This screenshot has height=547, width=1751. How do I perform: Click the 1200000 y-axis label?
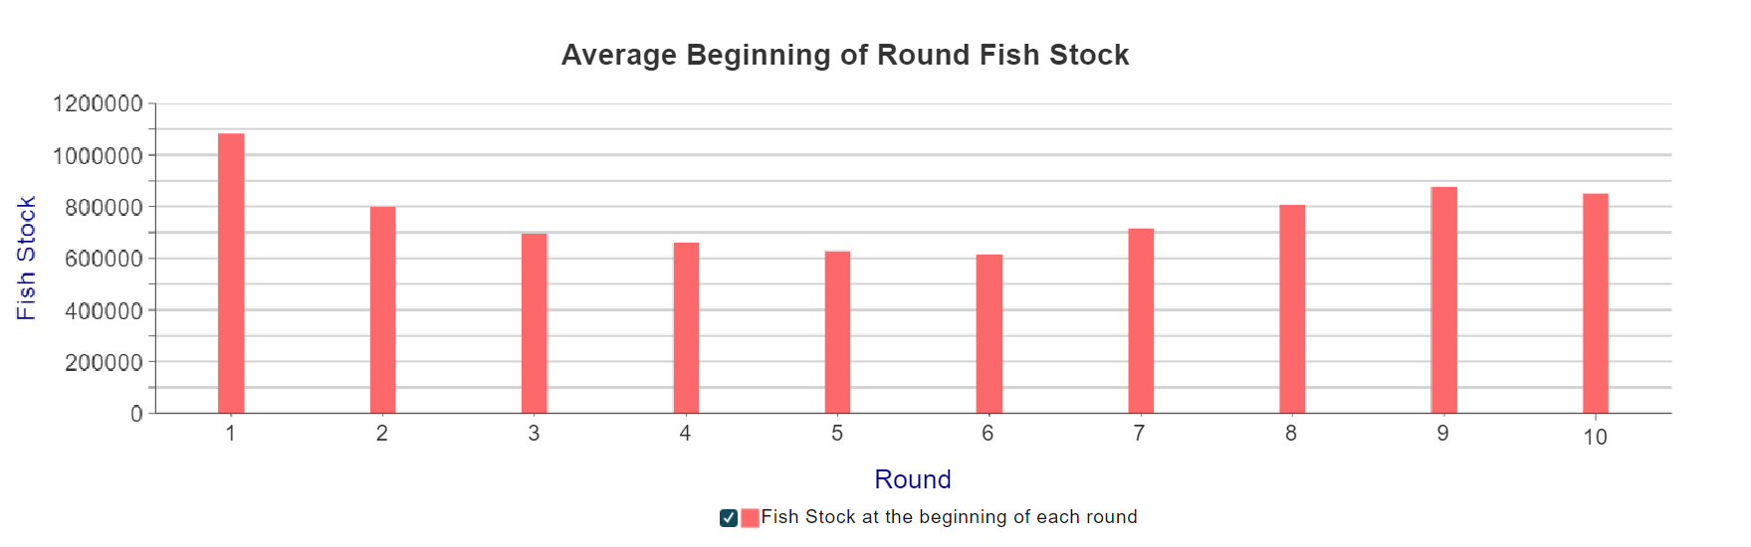click(98, 103)
